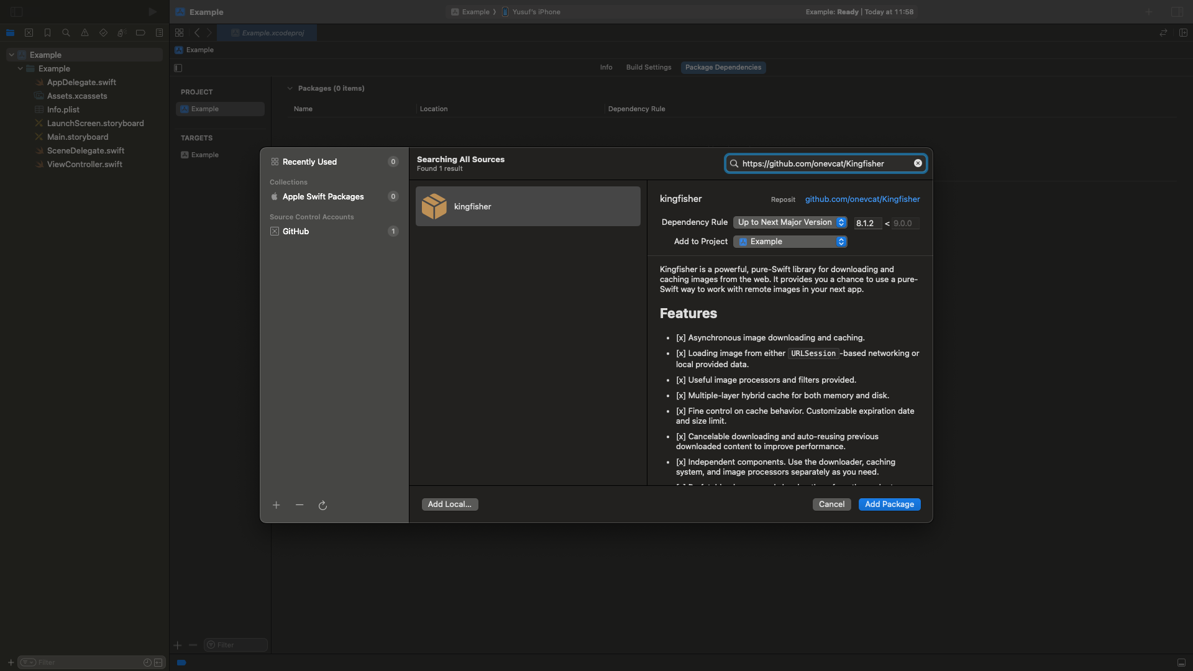The height and width of the screenshot is (671, 1193).
Task: Select the kingfisher search result row
Action: (528, 206)
